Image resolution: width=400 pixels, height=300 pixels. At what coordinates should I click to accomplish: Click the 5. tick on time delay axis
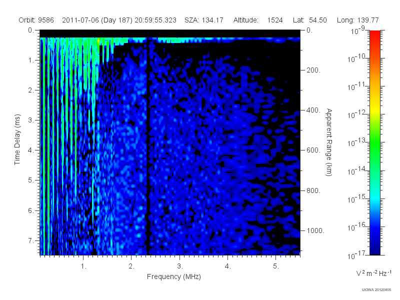[x=30, y=180]
